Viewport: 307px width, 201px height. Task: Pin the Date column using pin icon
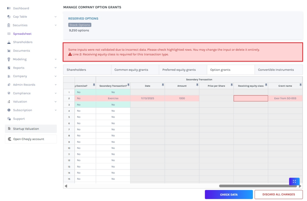click(x=163, y=85)
